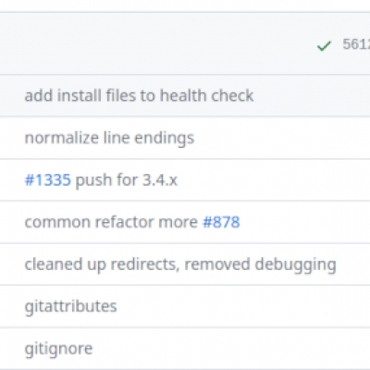
Task: Open the commit hash starting with 5612
Action: pos(356,44)
